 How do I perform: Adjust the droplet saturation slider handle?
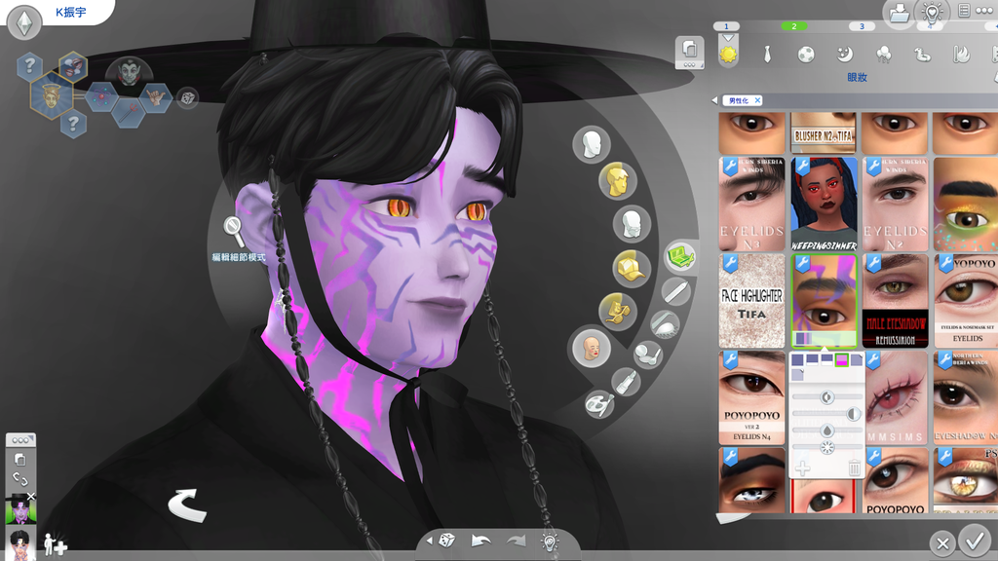(x=826, y=430)
